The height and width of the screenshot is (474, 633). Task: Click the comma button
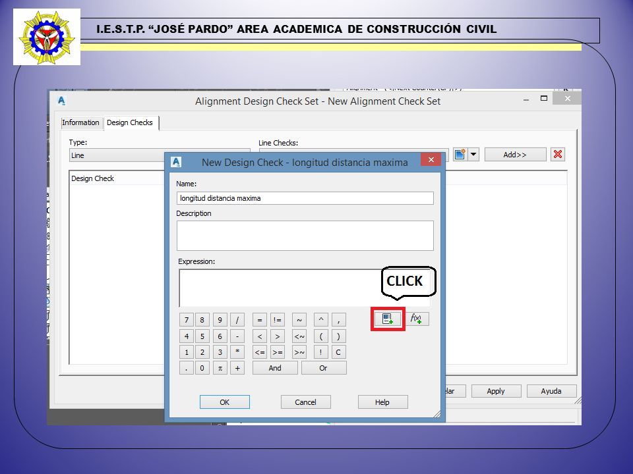338,320
